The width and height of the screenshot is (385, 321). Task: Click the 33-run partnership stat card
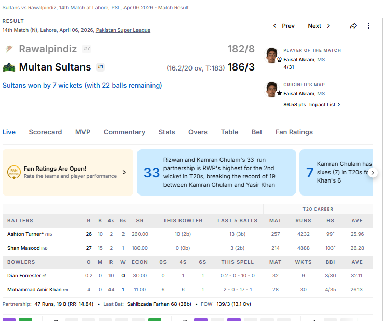pyautogui.click(x=216, y=172)
